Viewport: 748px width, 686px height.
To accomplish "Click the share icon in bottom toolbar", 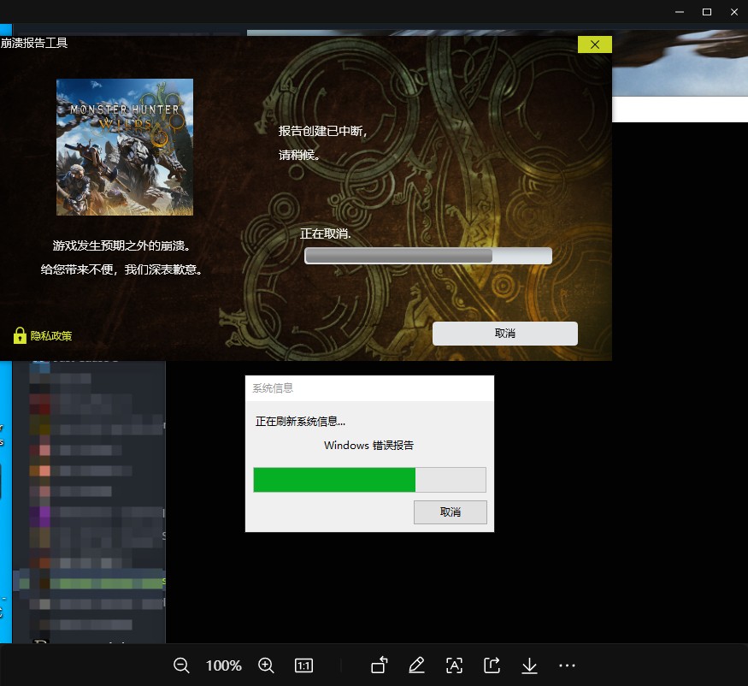I will [492, 665].
